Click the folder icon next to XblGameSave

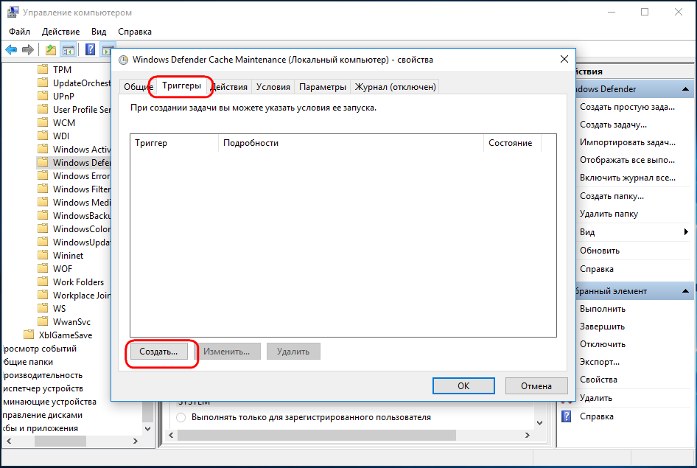[x=29, y=335]
